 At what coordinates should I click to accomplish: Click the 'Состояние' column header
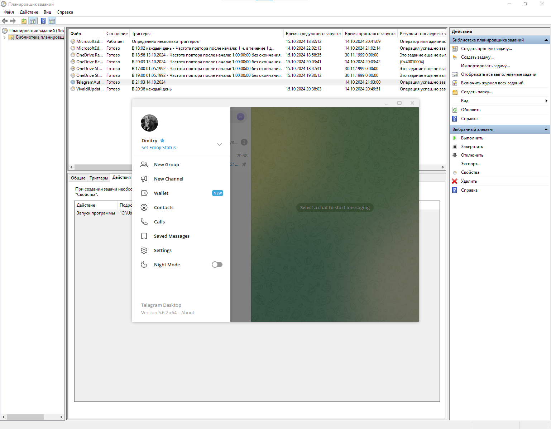point(117,34)
